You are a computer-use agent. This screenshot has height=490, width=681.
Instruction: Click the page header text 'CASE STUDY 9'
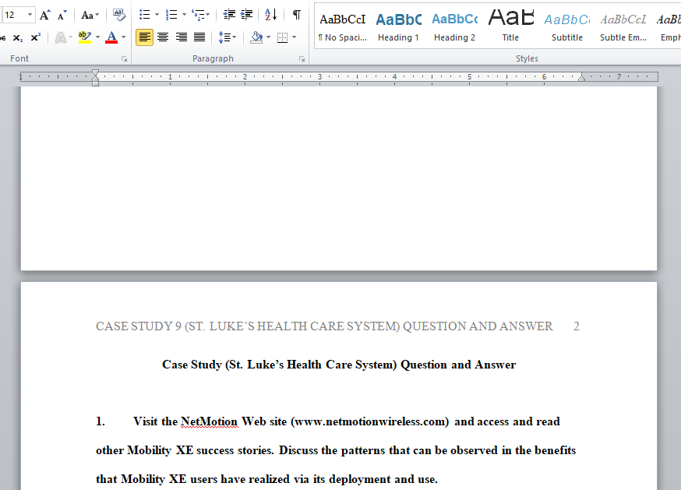click(x=139, y=326)
